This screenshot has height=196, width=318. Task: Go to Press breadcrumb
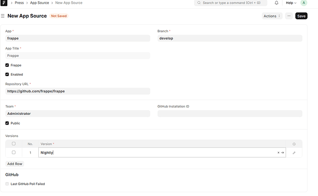click(x=19, y=3)
